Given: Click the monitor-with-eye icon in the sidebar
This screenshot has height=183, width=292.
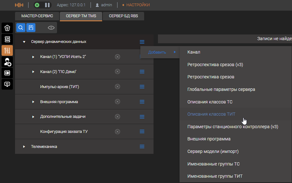Looking at the screenshot, I should 7,84.
